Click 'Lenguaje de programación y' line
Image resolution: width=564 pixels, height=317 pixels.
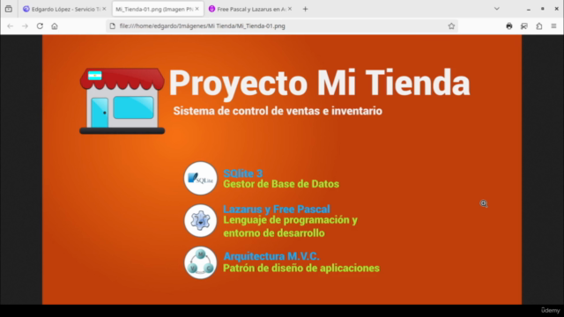290,220
